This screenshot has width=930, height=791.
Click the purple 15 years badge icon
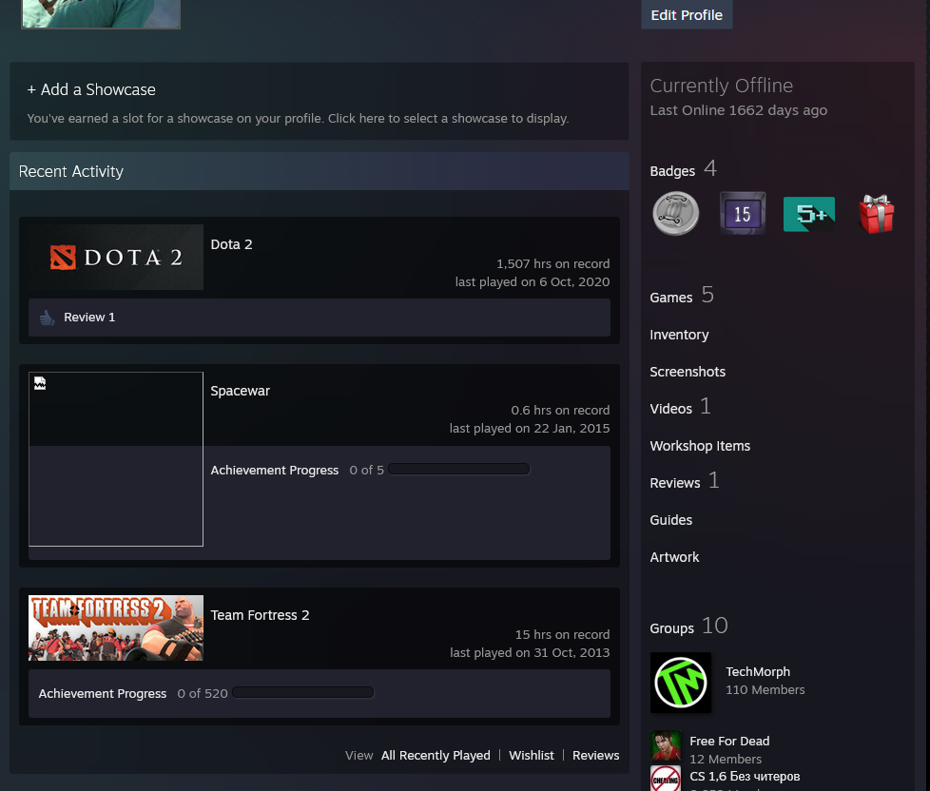pos(743,214)
